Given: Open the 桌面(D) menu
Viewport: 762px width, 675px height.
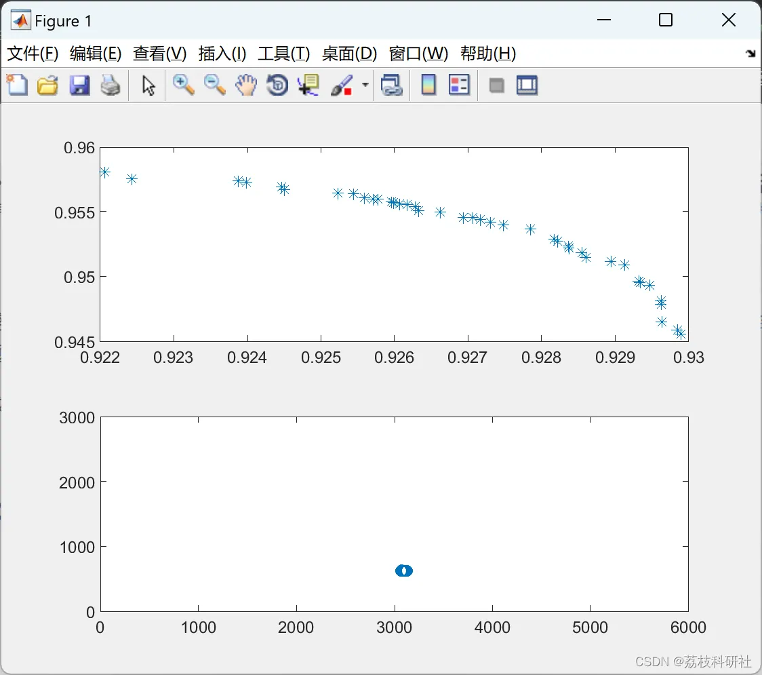Looking at the screenshot, I should 349,54.
